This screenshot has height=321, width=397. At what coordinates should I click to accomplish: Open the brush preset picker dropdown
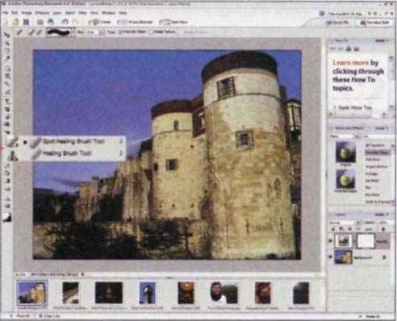pyautogui.click(x=73, y=32)
